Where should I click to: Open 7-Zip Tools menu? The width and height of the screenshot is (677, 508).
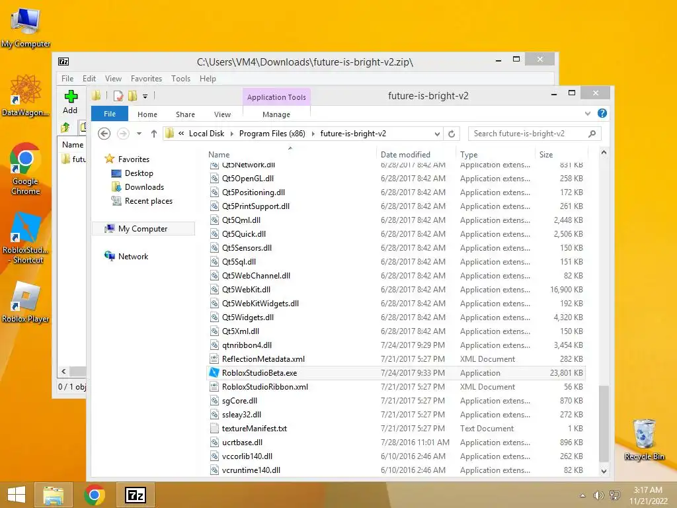point(180,79)
